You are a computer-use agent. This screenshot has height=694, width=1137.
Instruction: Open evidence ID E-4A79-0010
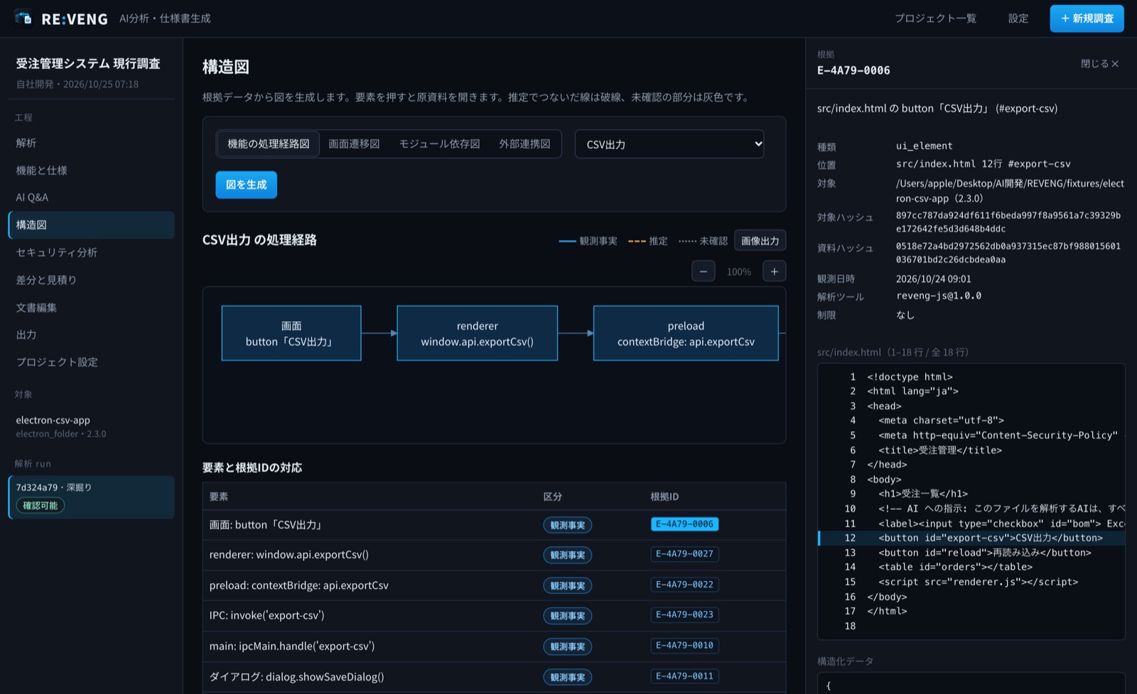coord(684,646)
